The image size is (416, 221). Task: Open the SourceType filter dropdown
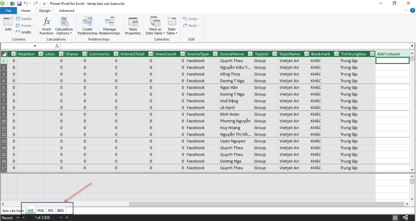(x=215, y=54)
